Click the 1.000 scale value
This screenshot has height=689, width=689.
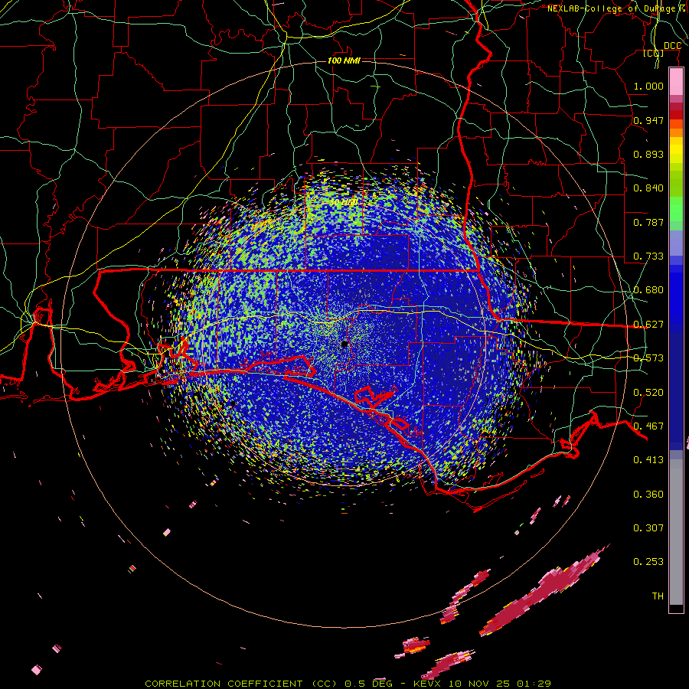[648, 86]
